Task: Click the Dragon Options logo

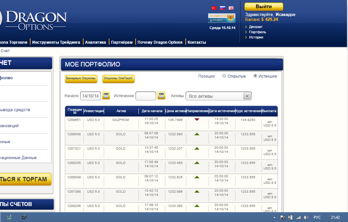Action: [33, 20]
